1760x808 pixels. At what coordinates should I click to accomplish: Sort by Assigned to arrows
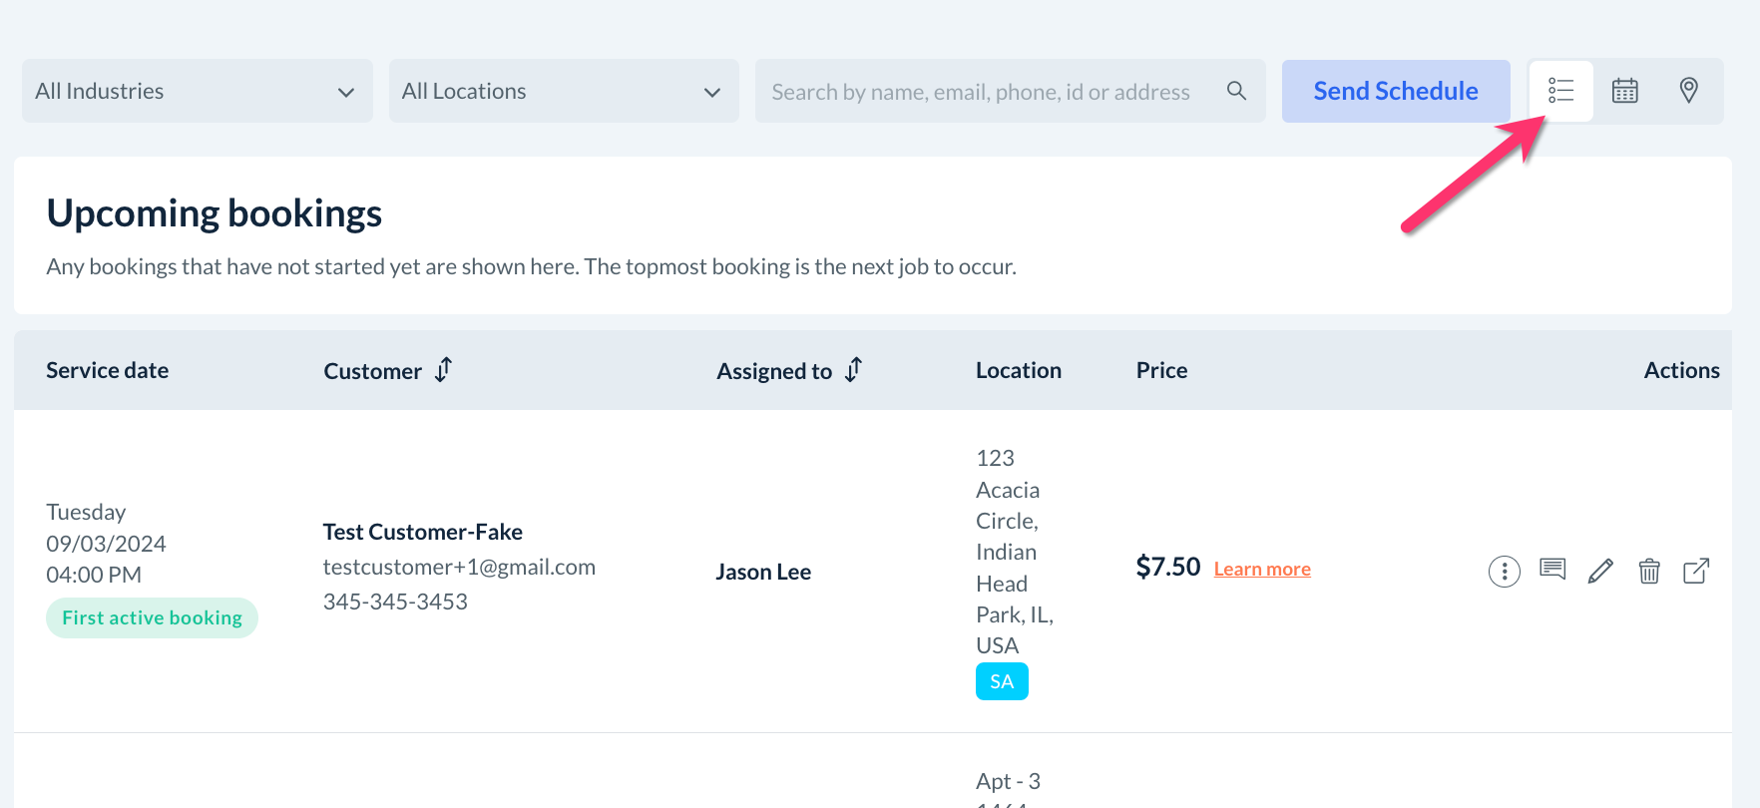[x=853, y=370]
